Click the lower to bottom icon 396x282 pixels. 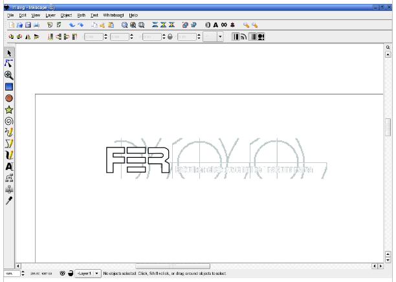pos(50,37)
